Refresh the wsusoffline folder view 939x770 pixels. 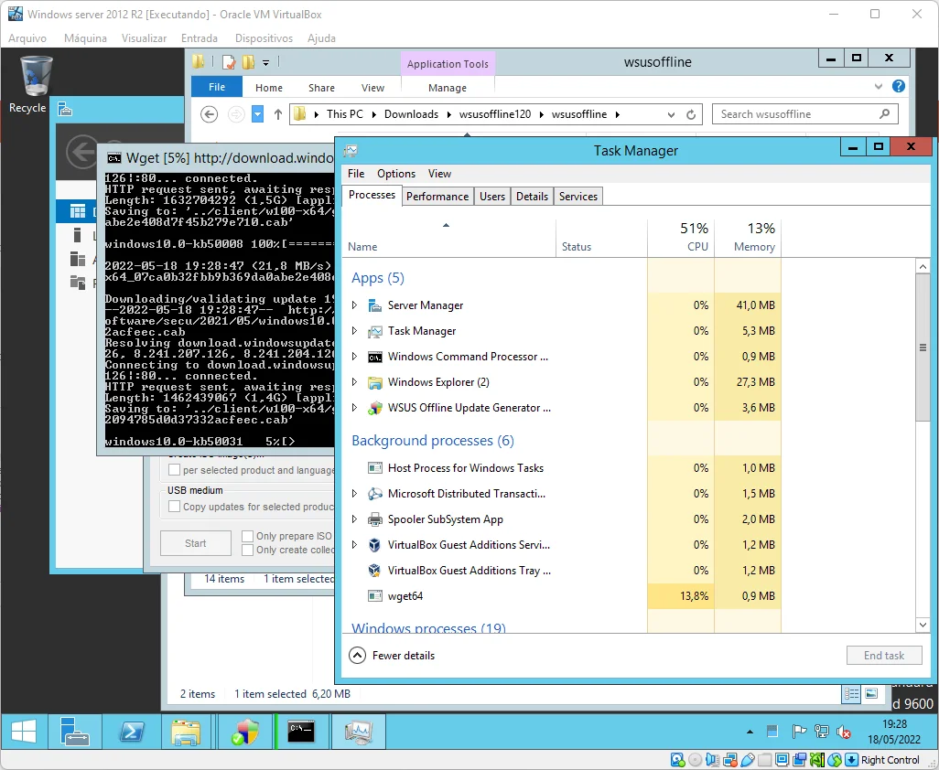(x=690, y=114)
